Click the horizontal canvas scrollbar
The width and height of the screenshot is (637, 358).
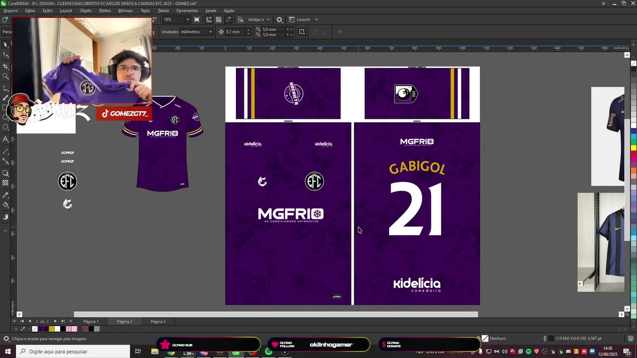coord(276,314)
